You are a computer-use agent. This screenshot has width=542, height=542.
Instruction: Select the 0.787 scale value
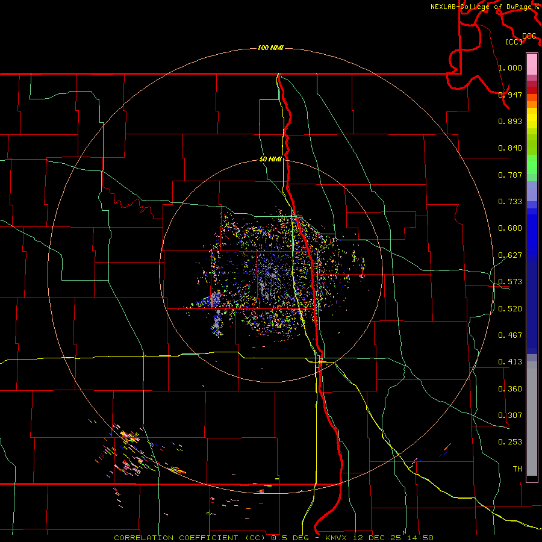[x=510, y=175]
